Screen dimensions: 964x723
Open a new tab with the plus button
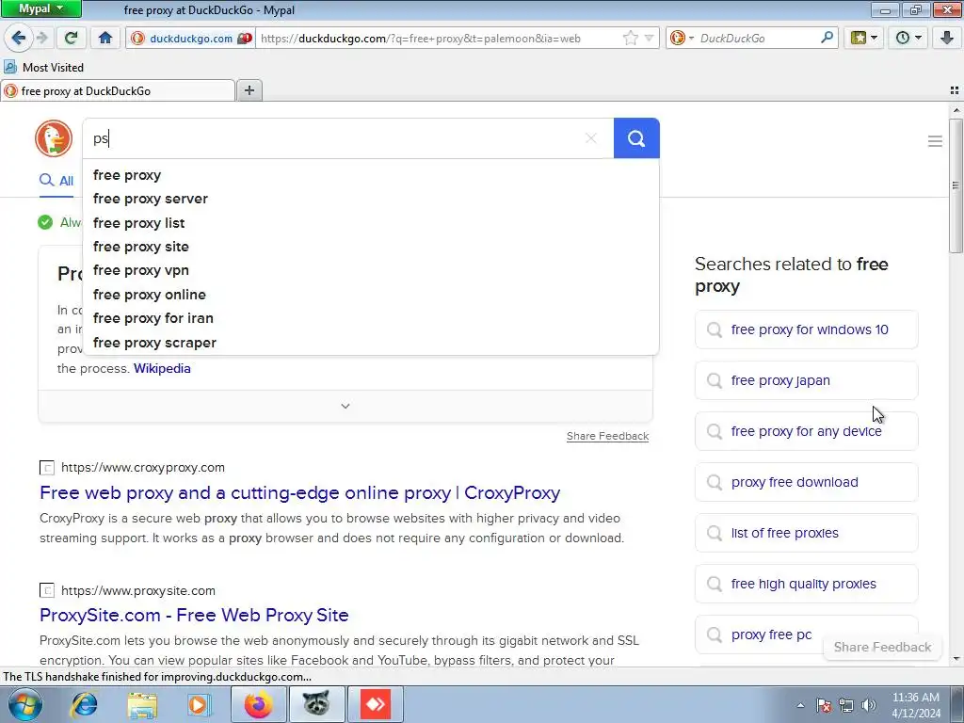click(x=249, y=90)
